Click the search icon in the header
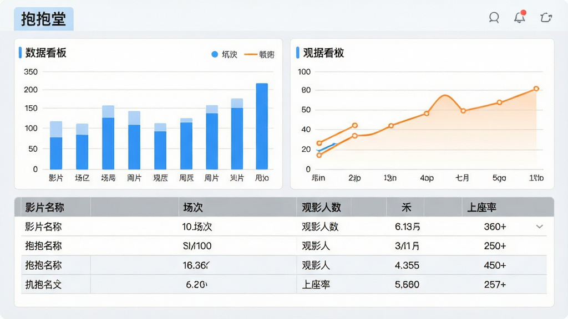Image resolution: width=568 pixels, height=319 pixels. 494,18
